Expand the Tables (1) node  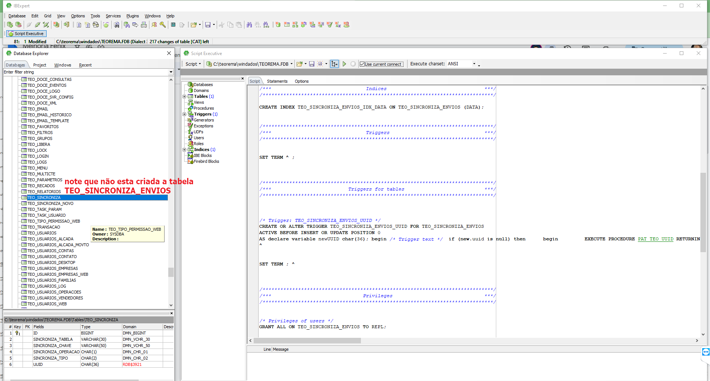(184, 97)
